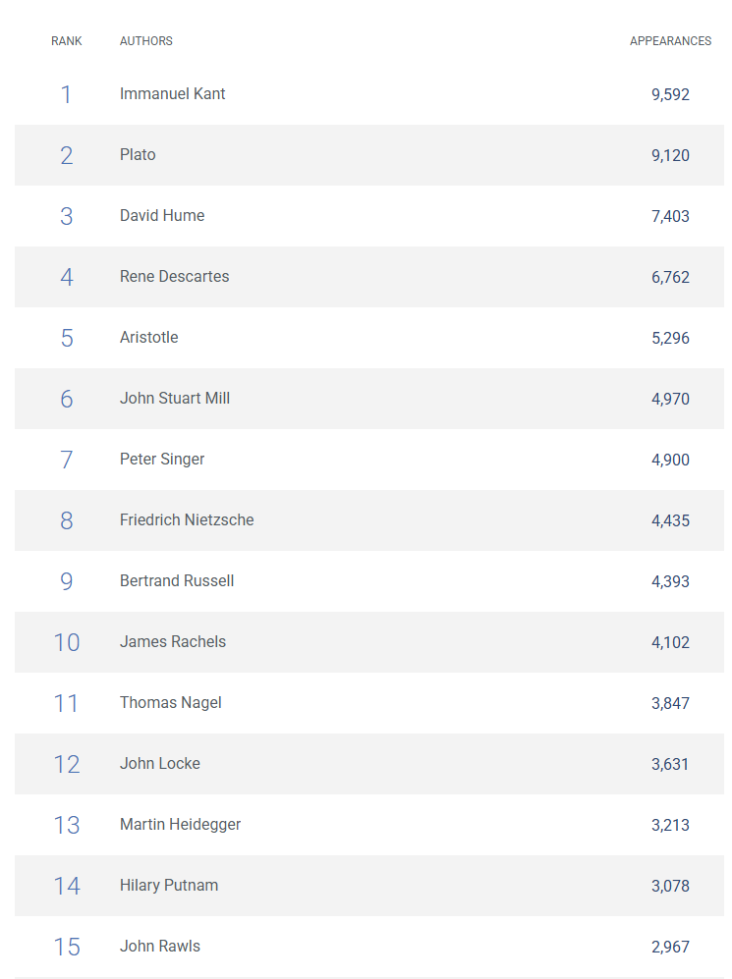
Task: Click the 9,592 appearances count for Kant
Action: (670, 95)
